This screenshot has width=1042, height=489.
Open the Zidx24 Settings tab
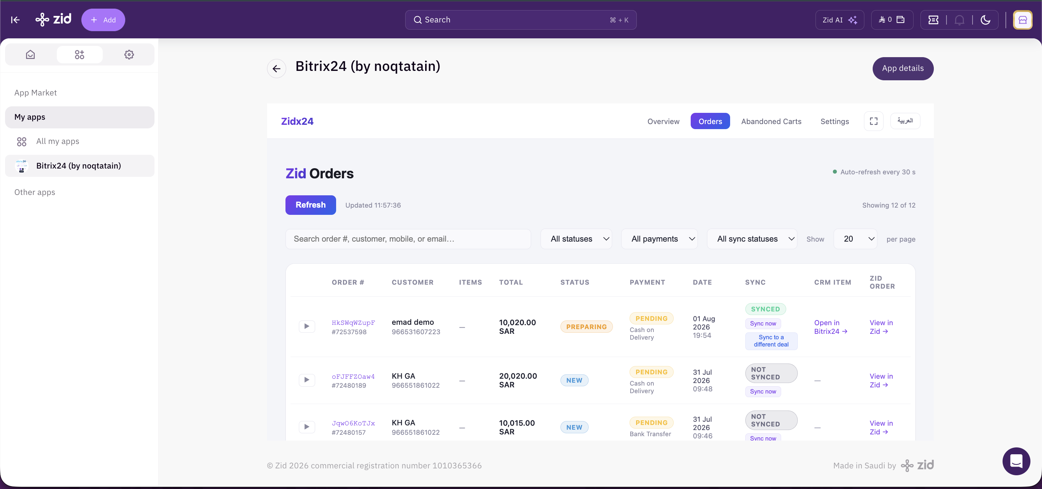point(834,121)
